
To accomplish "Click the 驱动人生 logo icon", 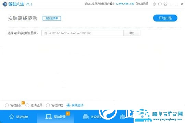I will pos(5,4).
